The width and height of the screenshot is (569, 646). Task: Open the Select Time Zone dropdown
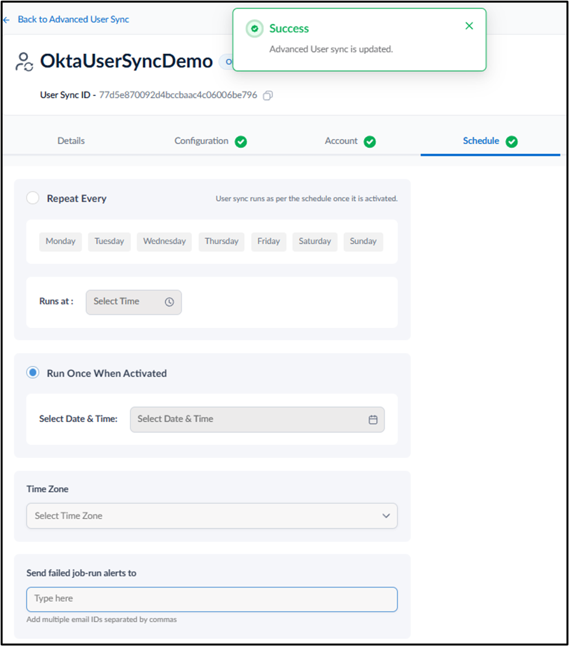click(x=212, y=516)
